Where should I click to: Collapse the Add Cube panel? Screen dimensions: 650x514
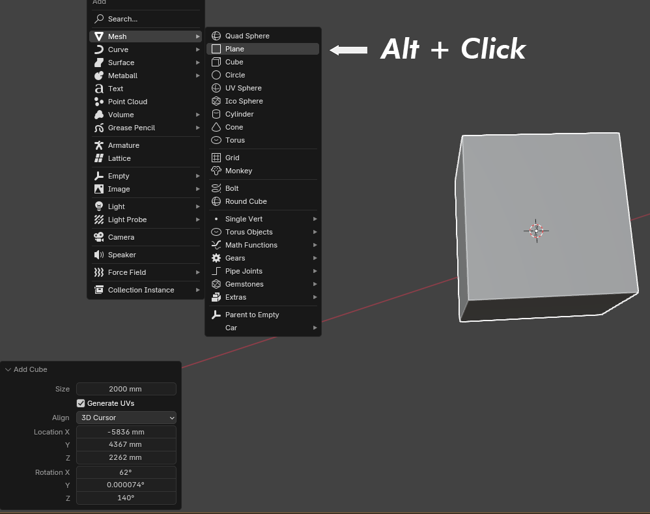click(8, 370)
